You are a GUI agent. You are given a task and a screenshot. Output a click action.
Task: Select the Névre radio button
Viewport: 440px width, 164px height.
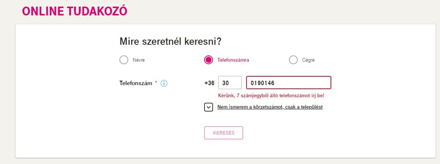coord(124,60)
